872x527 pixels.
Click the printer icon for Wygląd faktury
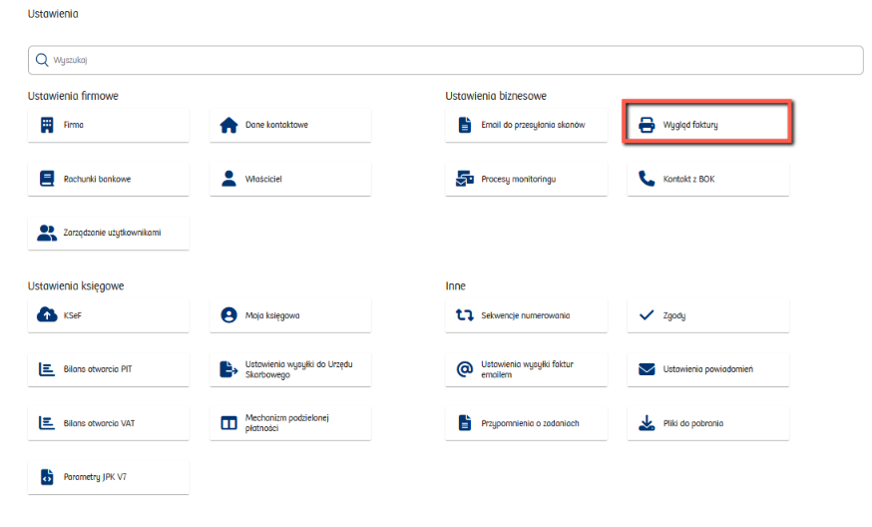tap(647, 125)
